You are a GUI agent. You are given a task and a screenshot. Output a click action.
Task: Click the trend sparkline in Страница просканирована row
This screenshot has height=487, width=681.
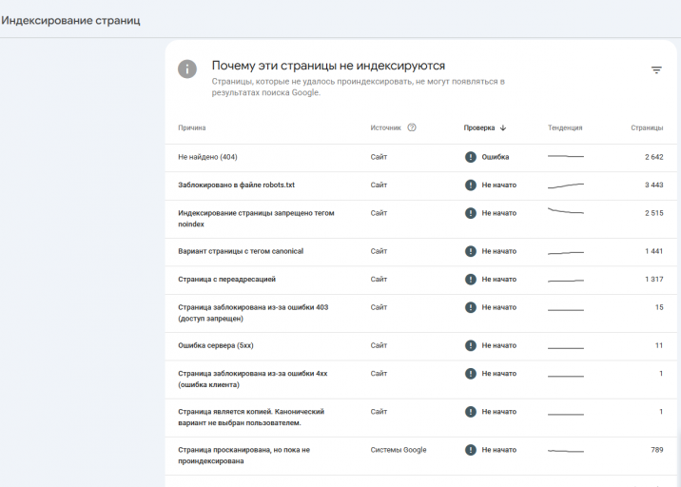(566, 451)
